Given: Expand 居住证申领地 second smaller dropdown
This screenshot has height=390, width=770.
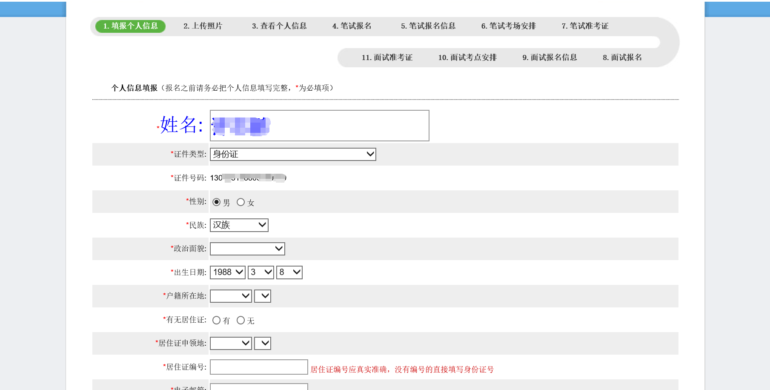Looking at the screenshot, I should (263, 343).
